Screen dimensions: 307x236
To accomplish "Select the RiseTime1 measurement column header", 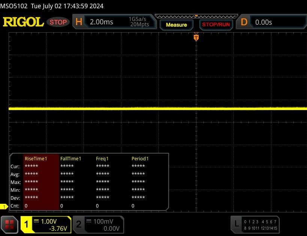I will coord(36,159).
